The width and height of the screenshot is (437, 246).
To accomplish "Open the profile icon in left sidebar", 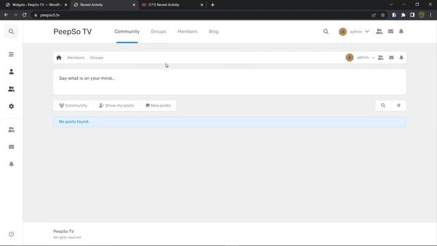I will [x=11, y=72].
